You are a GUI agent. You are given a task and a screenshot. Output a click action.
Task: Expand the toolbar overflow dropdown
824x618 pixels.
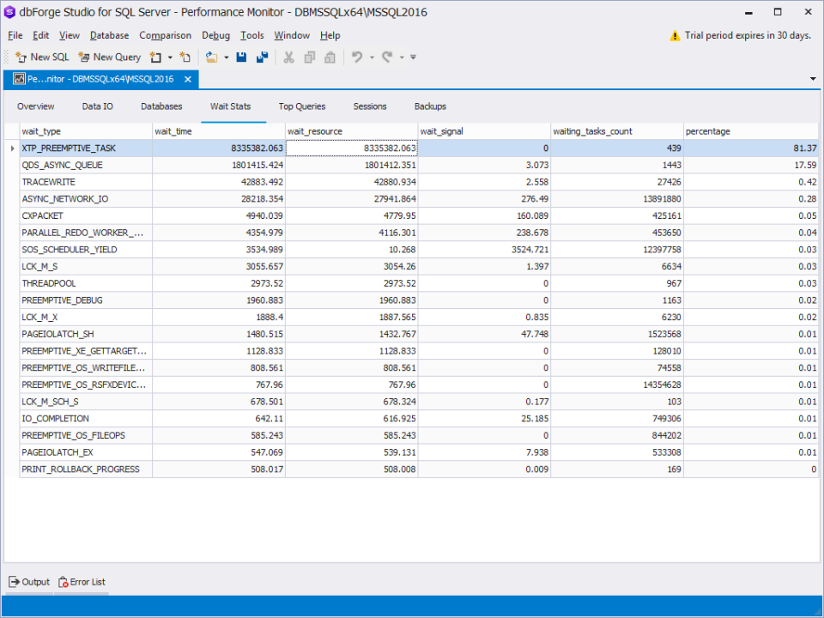[x=412, y=58]
